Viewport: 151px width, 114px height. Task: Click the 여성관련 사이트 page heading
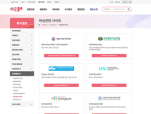50,21
